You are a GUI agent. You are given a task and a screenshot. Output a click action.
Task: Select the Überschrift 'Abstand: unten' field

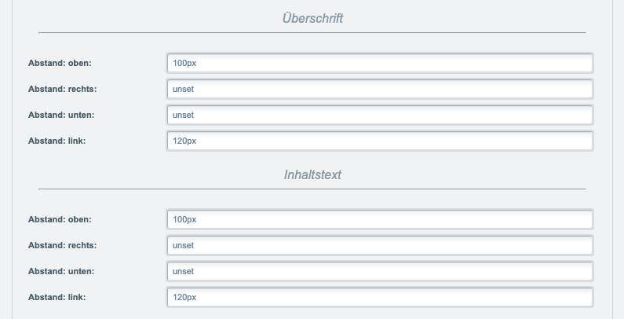tap(380, 115)
